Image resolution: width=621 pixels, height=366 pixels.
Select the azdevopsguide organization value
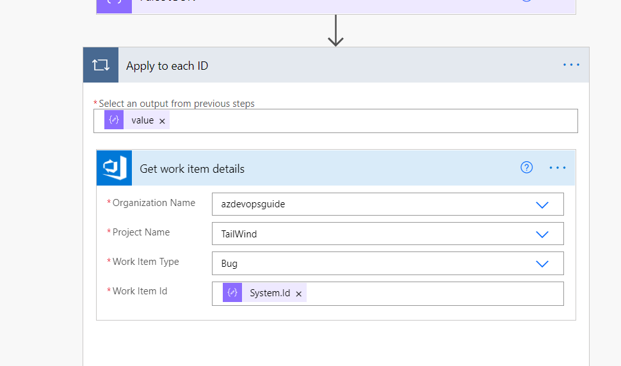(x=253, y=204)
